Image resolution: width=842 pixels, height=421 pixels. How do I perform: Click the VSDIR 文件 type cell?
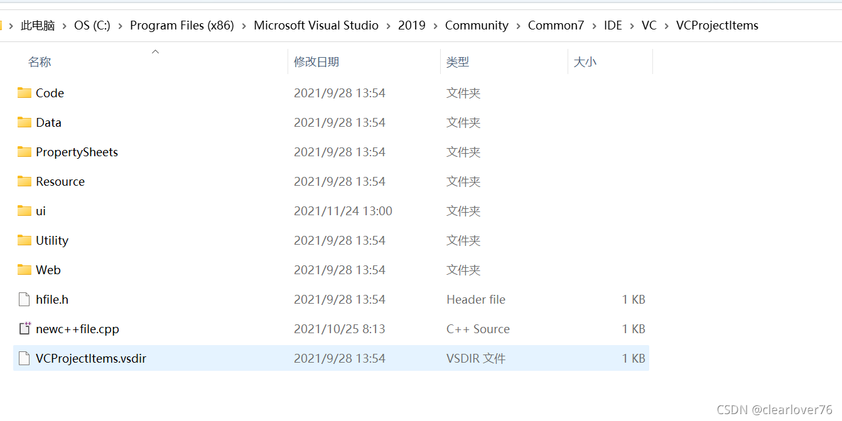click(476, 358)
